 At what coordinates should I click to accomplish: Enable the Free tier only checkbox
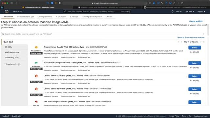[x=5, y=64]
